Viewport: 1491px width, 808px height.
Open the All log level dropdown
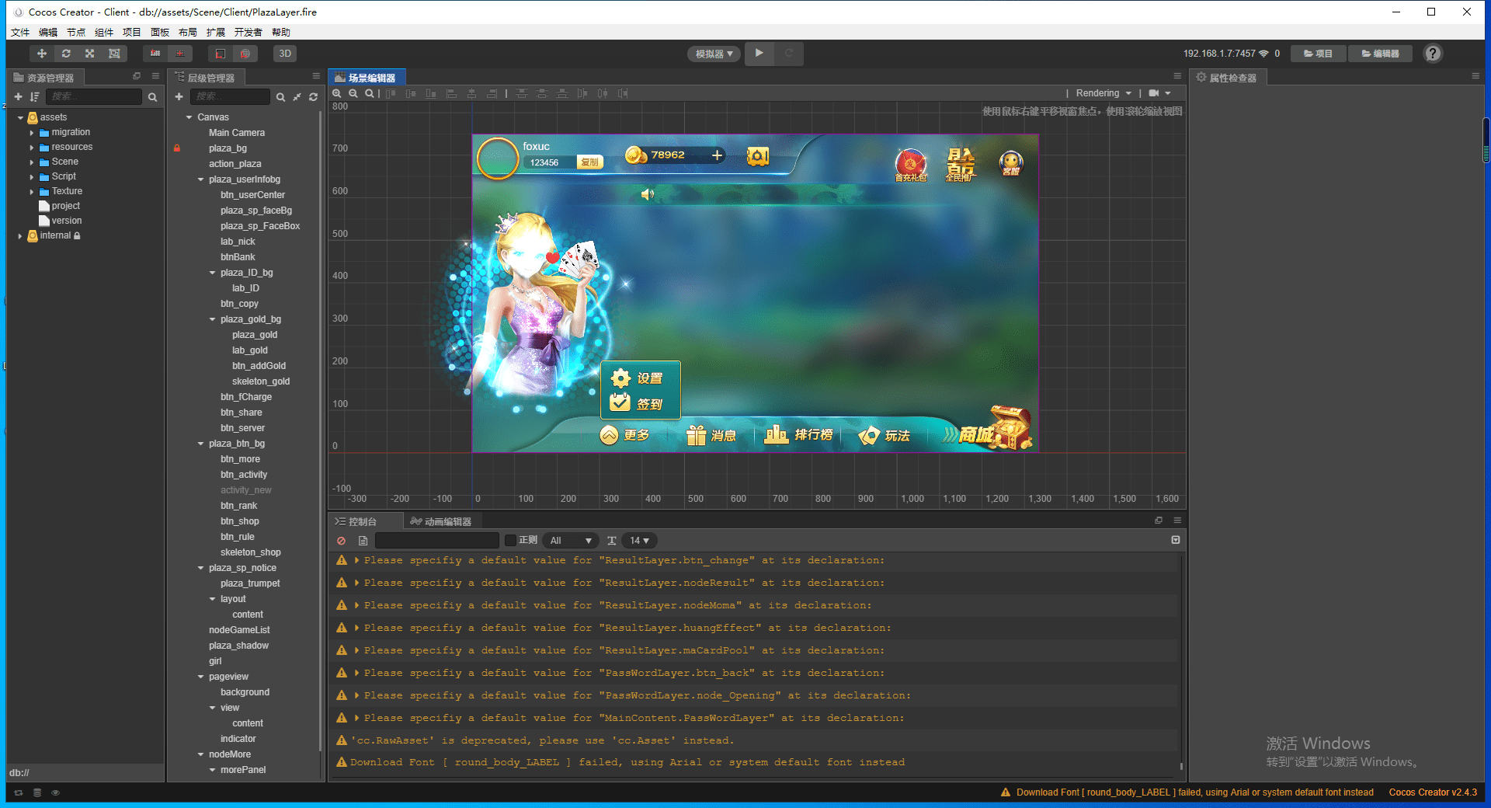click(x=570, y=541)
